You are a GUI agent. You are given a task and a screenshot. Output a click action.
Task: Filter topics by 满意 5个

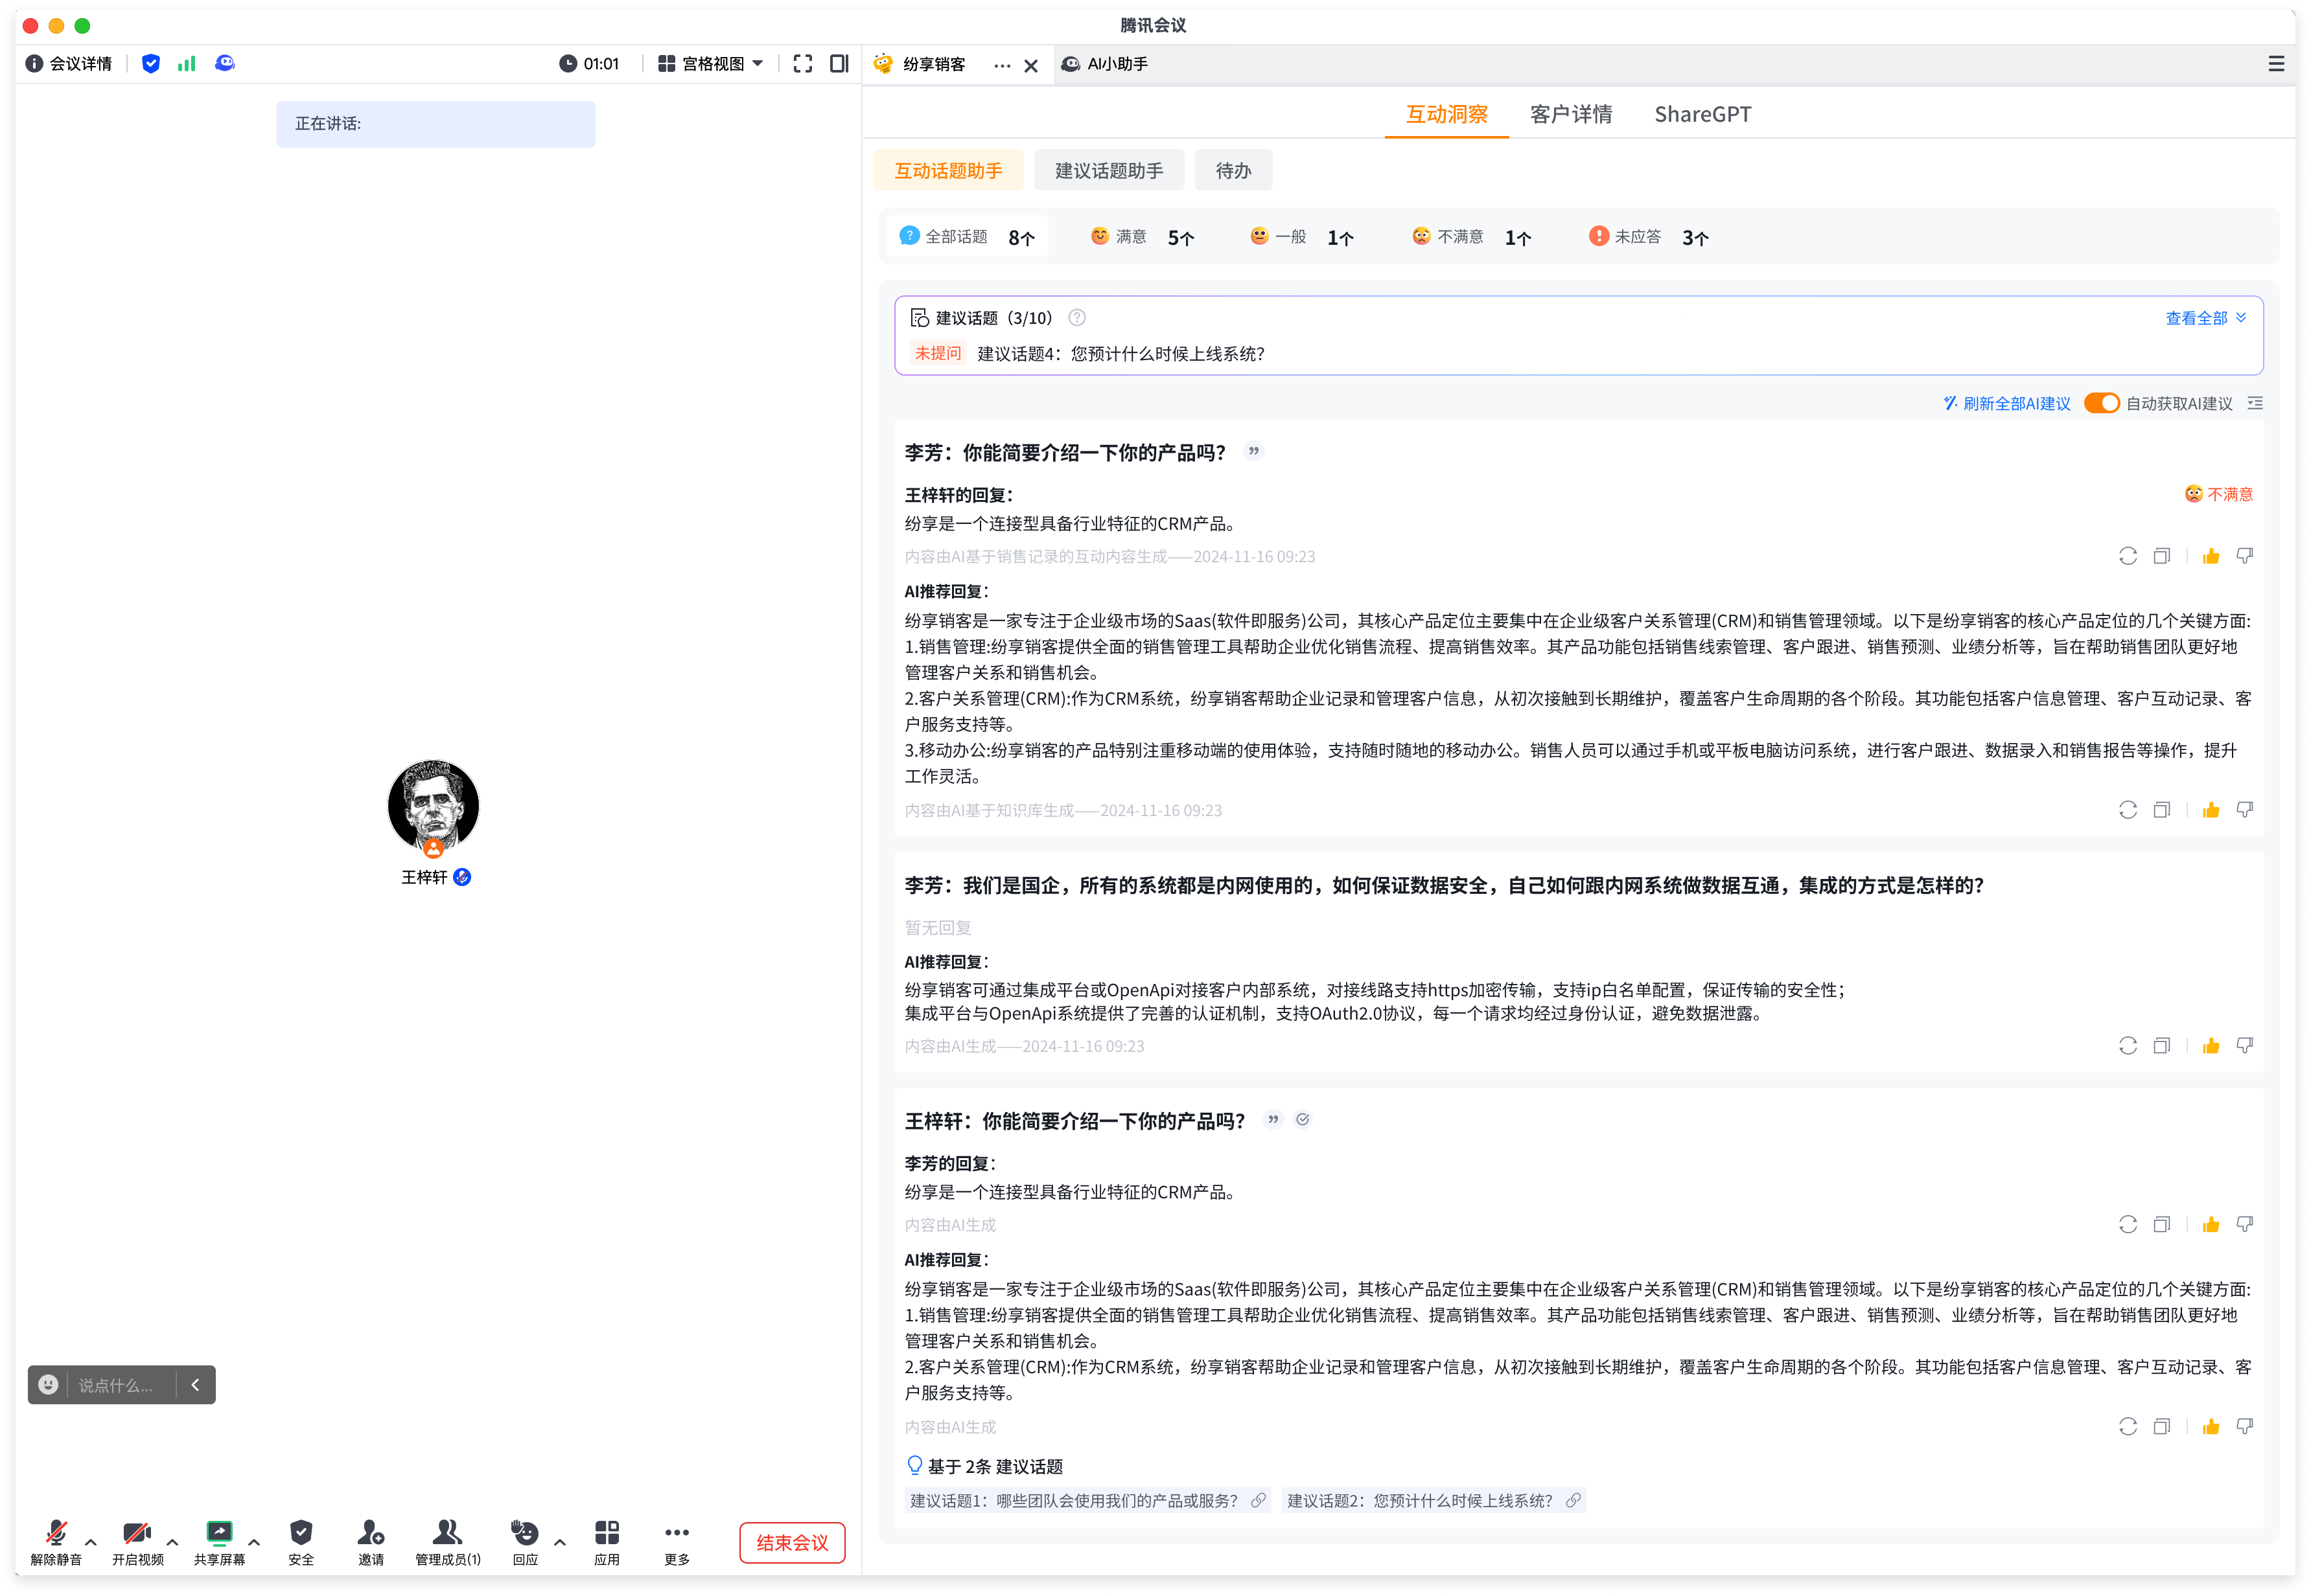click(x=1143, y=237)
